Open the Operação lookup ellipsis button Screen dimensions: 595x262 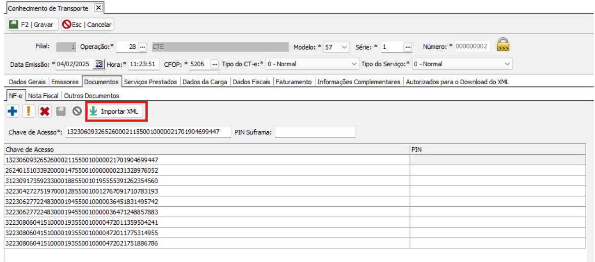coord(142,47)
